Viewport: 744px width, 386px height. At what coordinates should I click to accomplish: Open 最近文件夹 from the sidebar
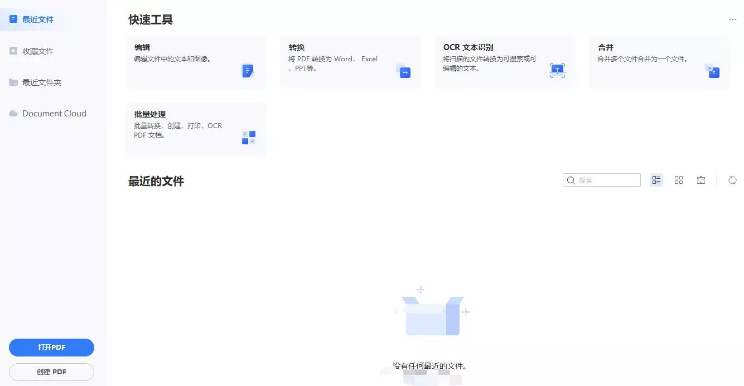click(42, 82)
